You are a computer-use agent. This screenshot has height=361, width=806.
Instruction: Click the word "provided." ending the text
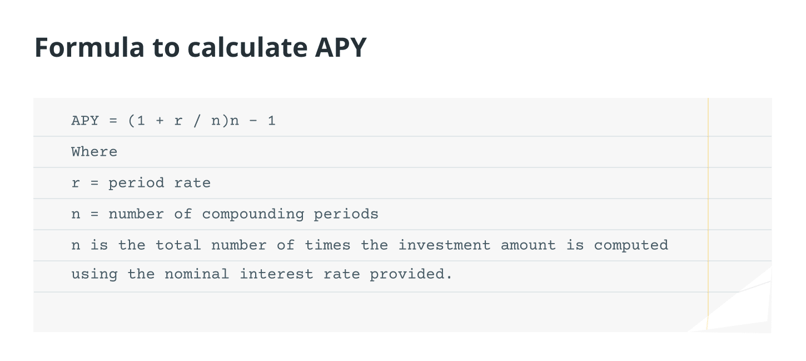[x=411, y=274]
